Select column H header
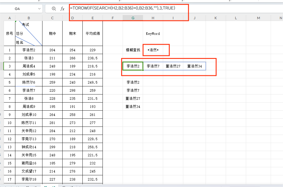 (153, 18)
